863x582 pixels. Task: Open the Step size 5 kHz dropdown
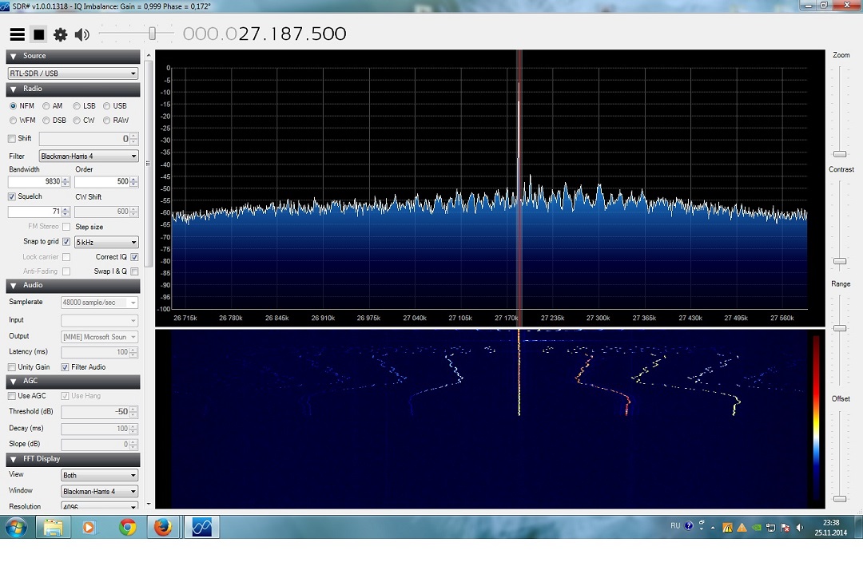tap(106, 242)
